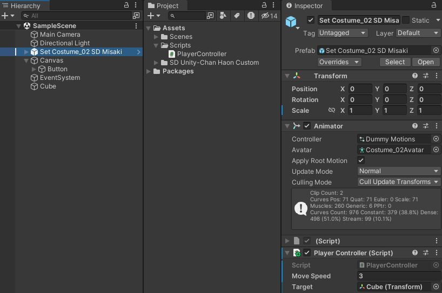
Task: Open Update Mode Normal dropdown
Action: point(399,171)
